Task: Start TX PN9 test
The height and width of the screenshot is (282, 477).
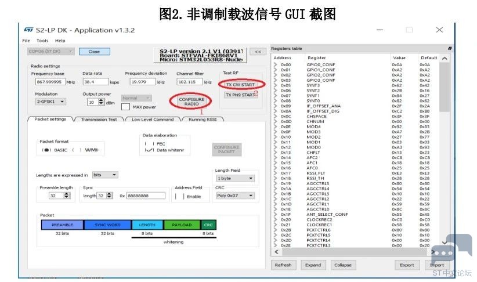Action: pos(240,95)
